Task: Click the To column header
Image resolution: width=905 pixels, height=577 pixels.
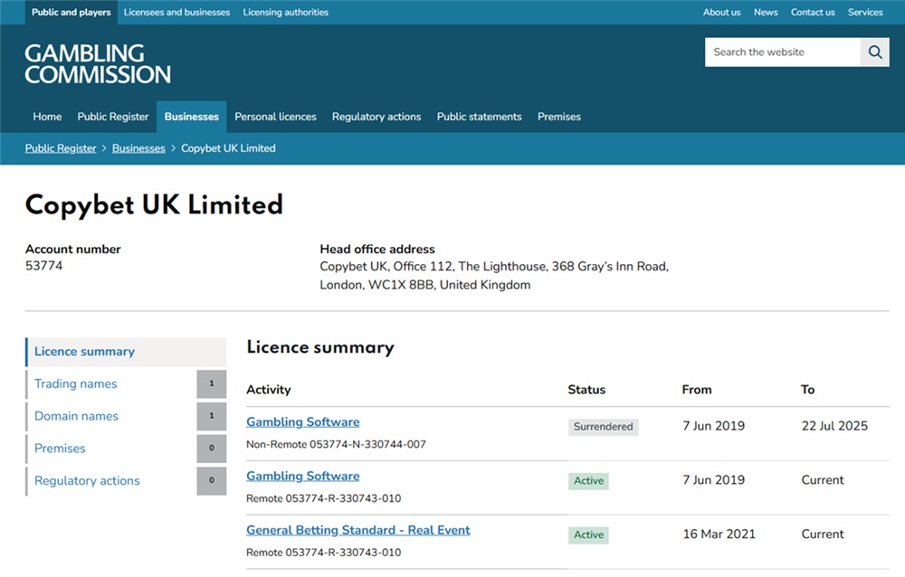Action: 807,390
